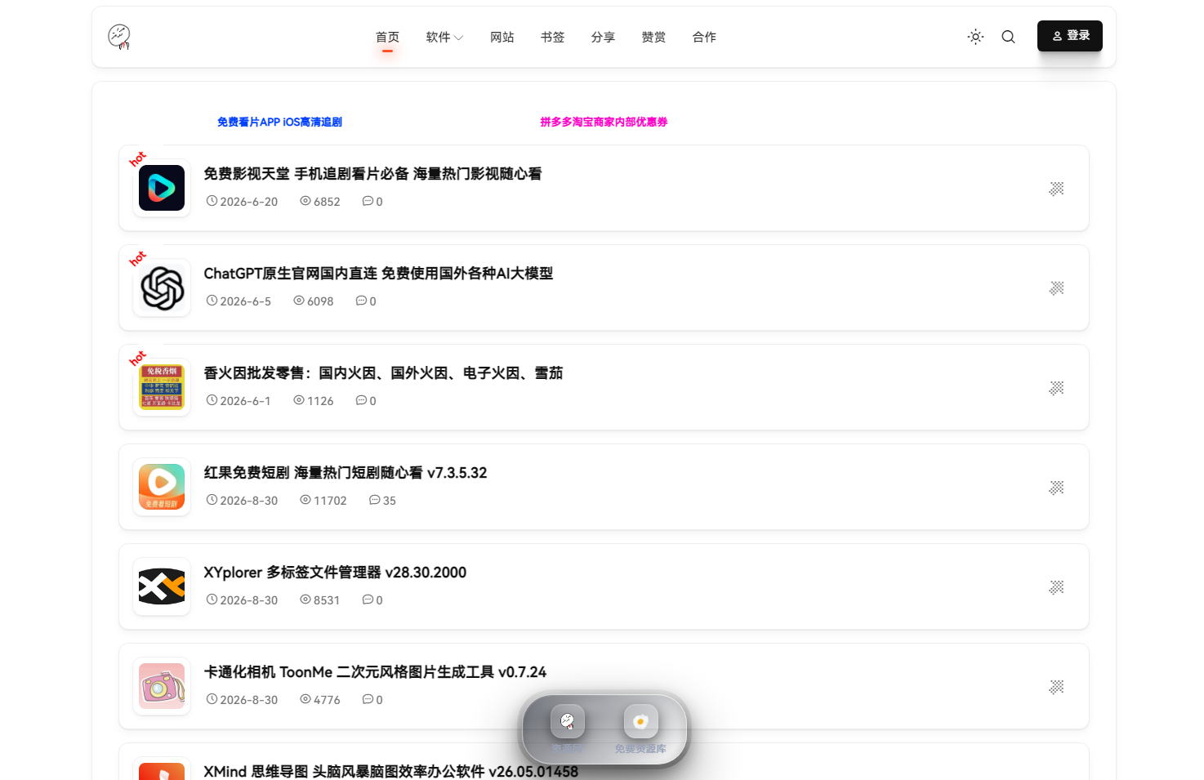Open the 红果免费短剧 v7.3.5.32 post title
The image size is (1204, 780).
pyautogui.click(x=346, y=473)
